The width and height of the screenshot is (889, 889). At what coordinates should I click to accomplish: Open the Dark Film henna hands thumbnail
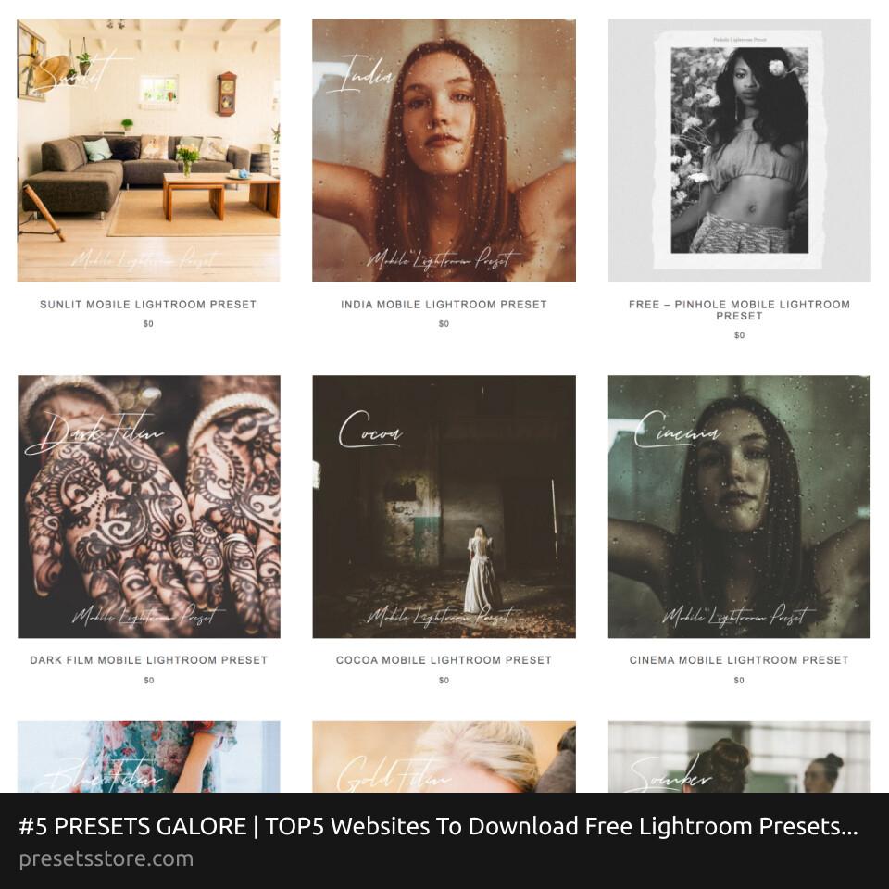tap(148, 507)
